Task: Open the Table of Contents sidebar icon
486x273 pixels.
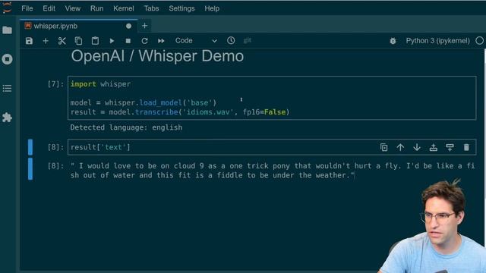Action: [x=7, y=89]
